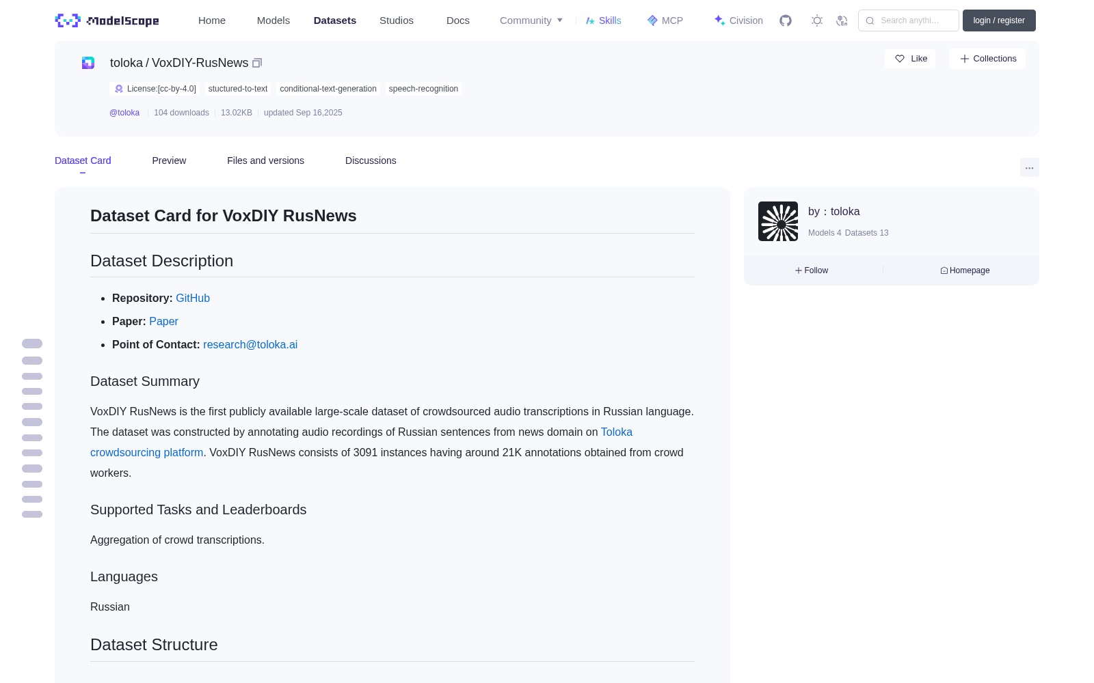The width and height of the screenshot is (1094, 683).
Task: Click the "104 downloads" text
Action: (x=181, y=113)
